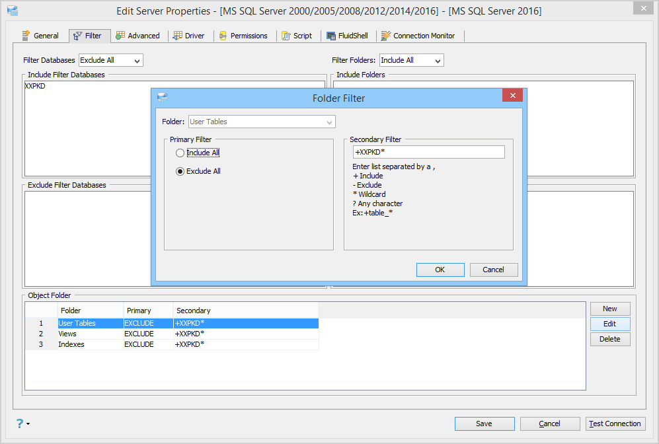Click the Save button

coord(484,424)
